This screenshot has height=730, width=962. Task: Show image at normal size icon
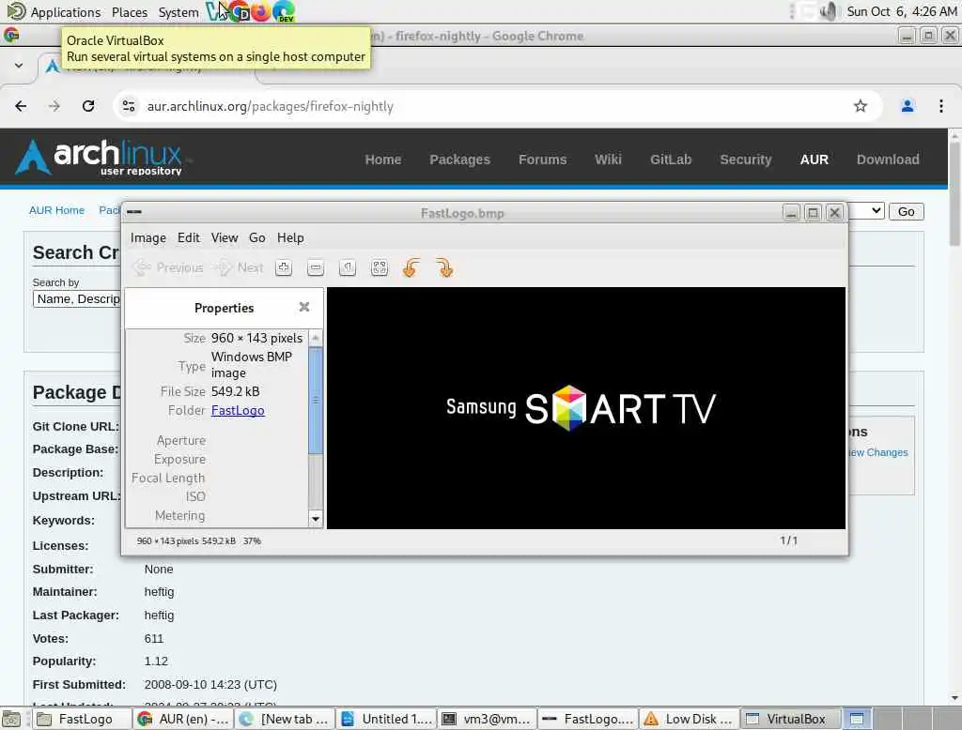348,267
